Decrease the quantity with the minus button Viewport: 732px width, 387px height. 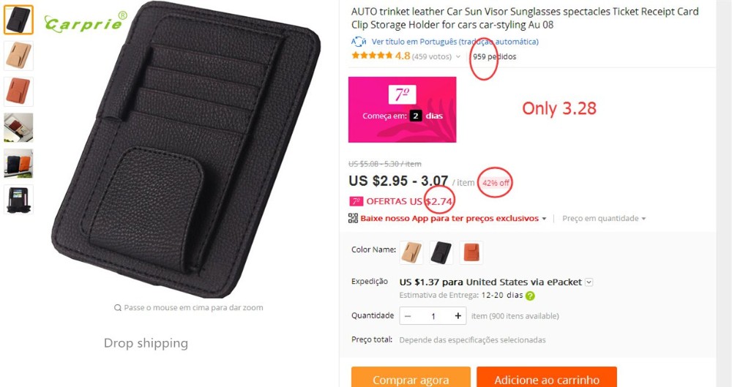point(408,316)
